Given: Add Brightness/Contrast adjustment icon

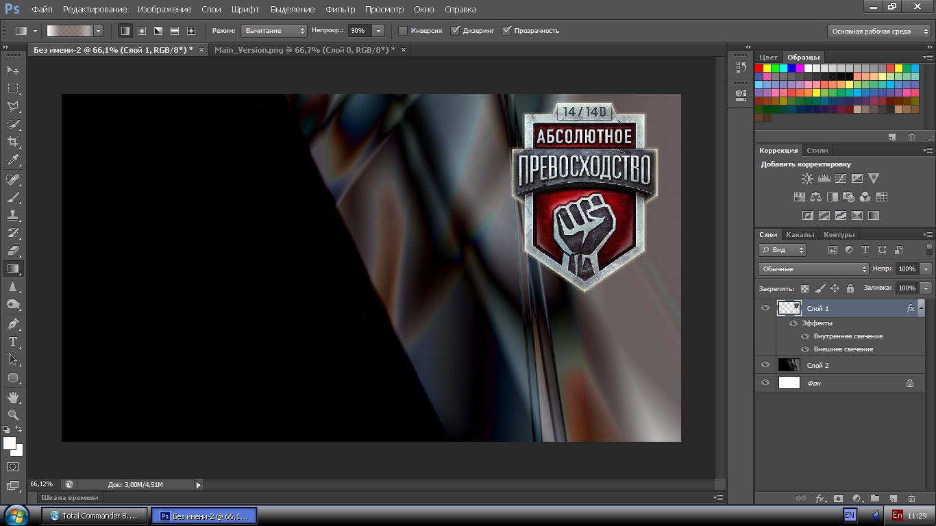Looking at the screenshot, I should [807, 179].
